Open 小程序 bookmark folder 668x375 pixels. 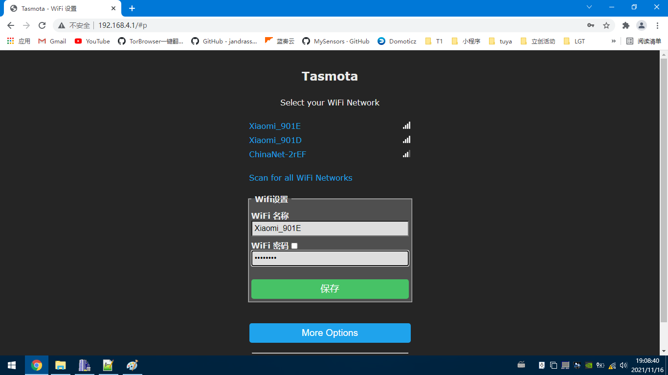(466, 41)
